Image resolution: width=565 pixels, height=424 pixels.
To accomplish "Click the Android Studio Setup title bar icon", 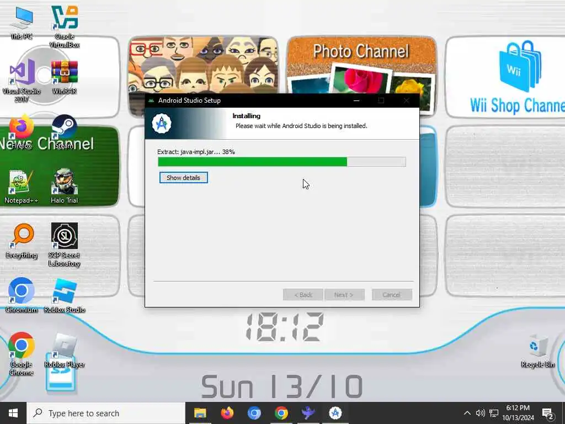I will 151,100.
